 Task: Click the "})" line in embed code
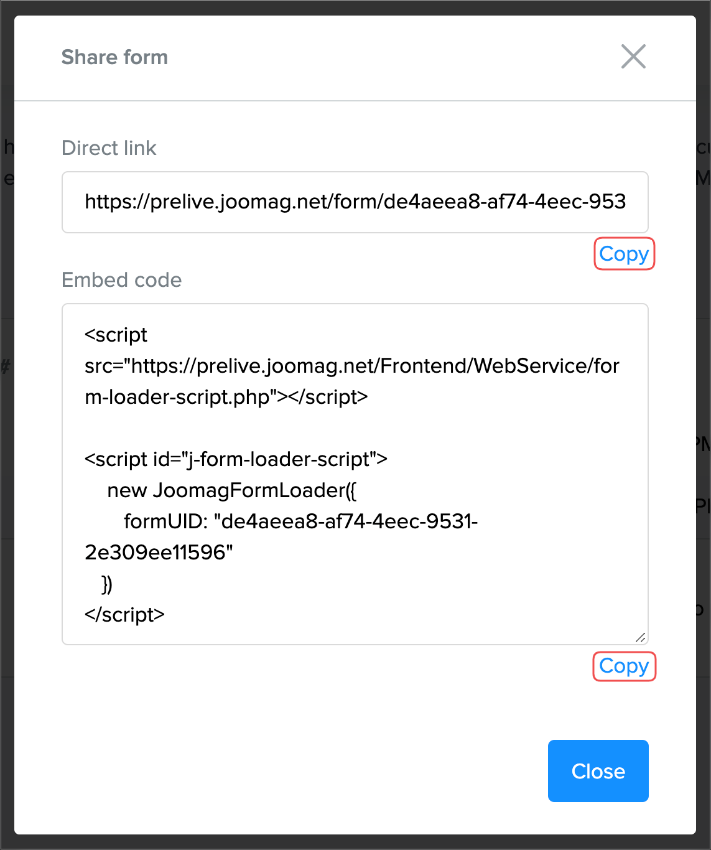pyautogui.click(x=107, y=584)
